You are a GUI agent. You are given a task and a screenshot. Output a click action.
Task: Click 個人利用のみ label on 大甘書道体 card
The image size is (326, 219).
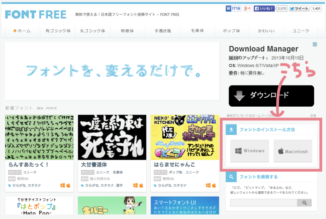[100, 179]
